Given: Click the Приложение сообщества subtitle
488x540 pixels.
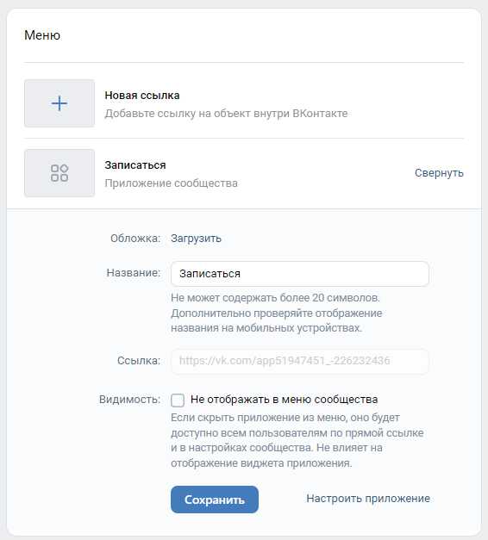Looking at the screenshot, I should click(171, 183).
